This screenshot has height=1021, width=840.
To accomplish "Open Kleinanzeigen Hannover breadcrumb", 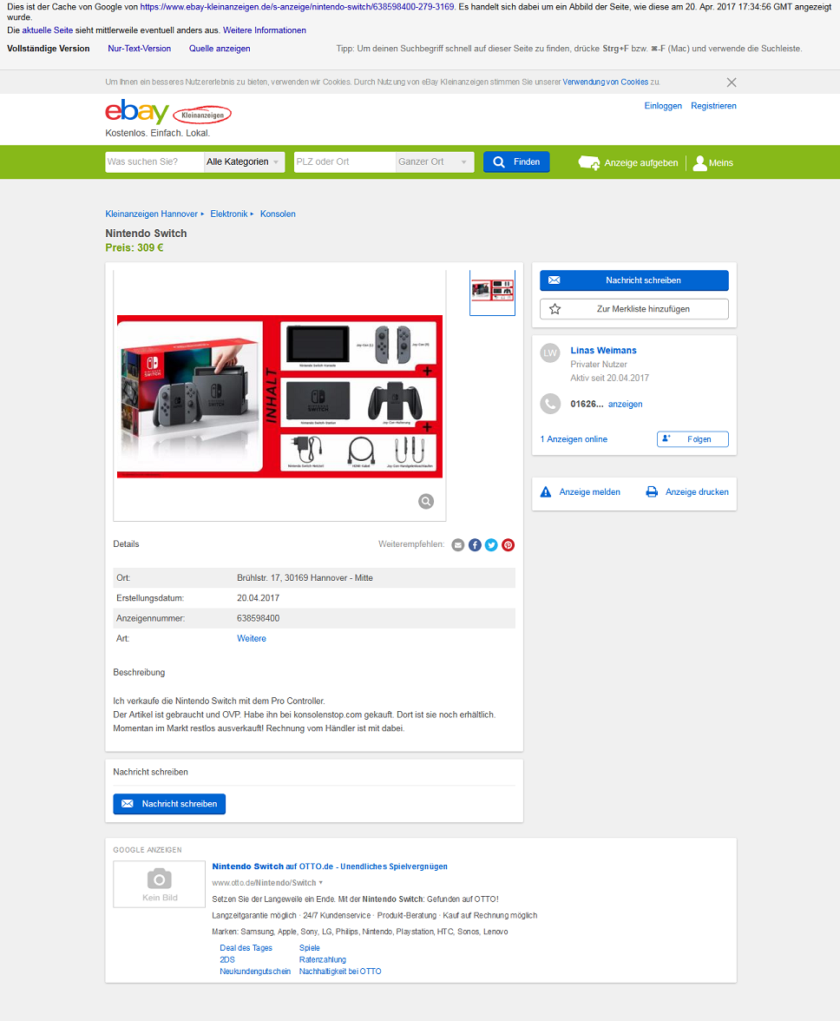I will 152,214.
